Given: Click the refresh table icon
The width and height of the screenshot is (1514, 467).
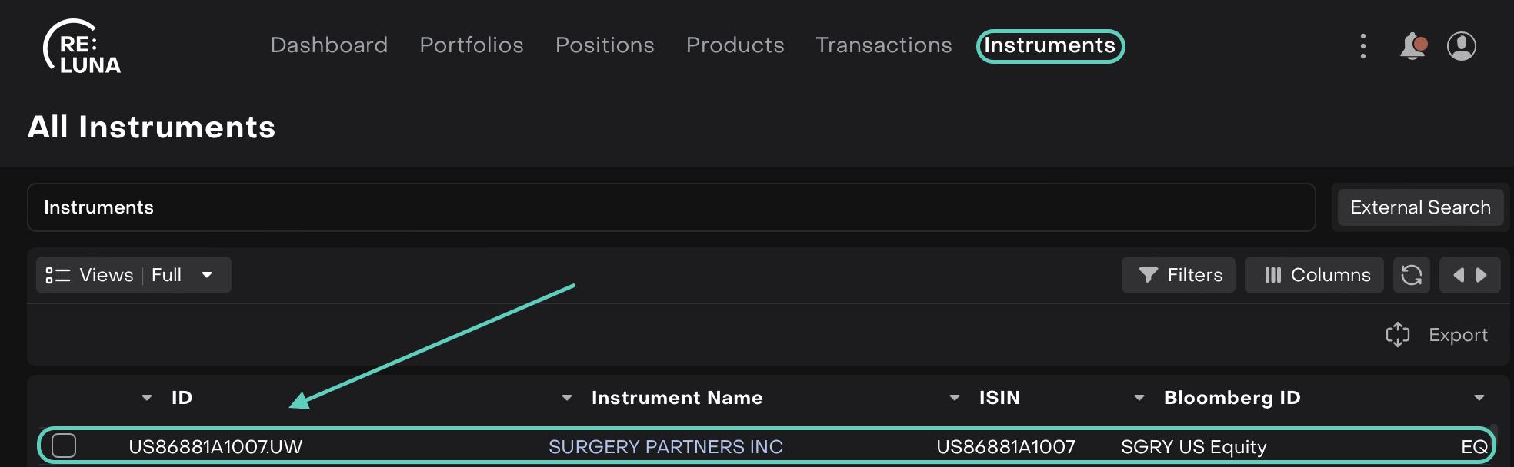Looking at the screenshot, I should pos(1411,275).
